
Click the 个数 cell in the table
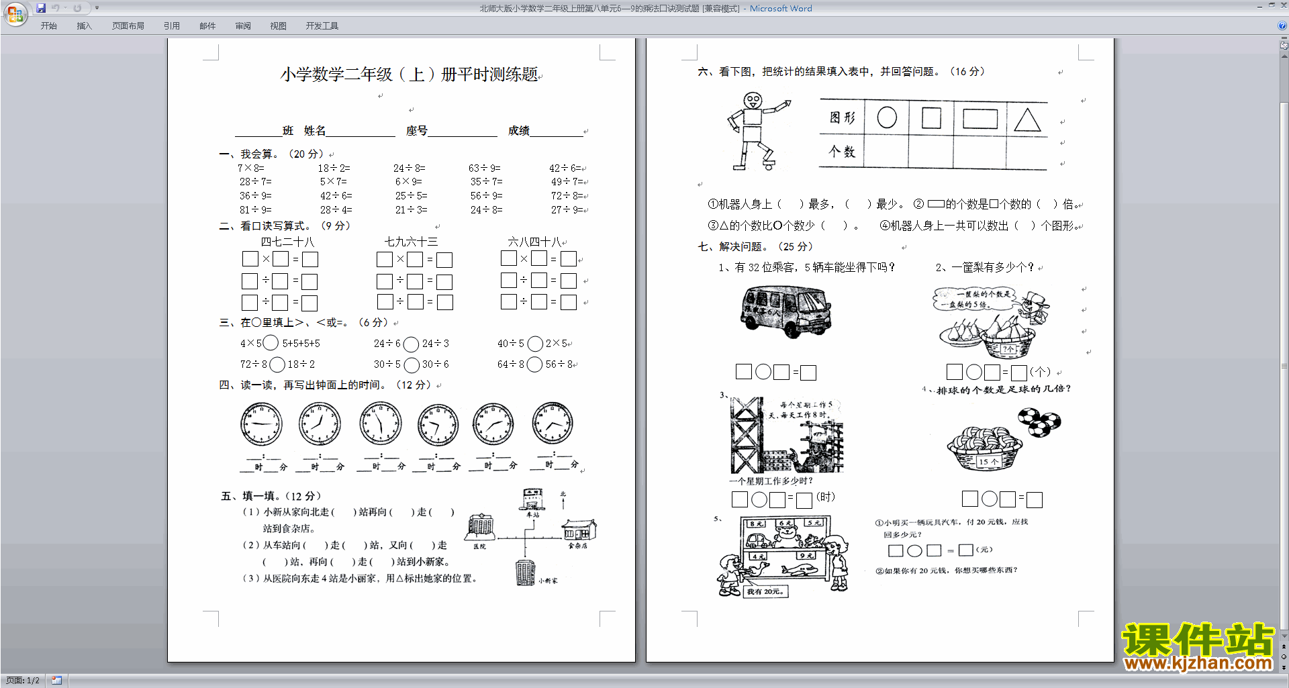tap(842, 152)
